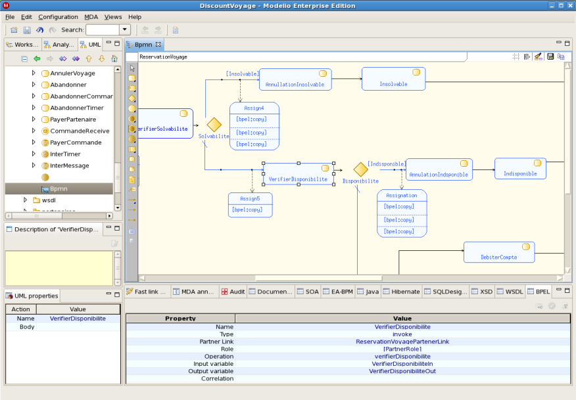Click the home icon in explorer toolbar

(114, 58)
